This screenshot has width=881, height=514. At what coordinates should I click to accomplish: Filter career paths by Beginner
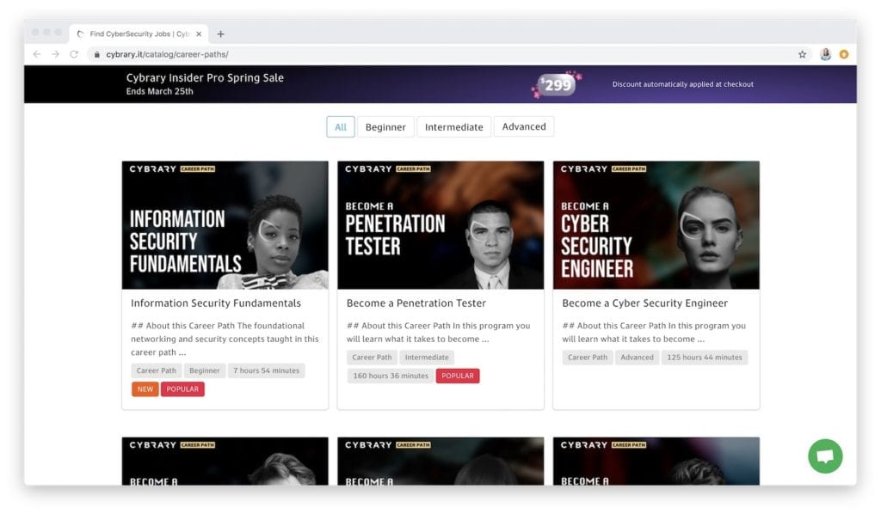(385, 127)
